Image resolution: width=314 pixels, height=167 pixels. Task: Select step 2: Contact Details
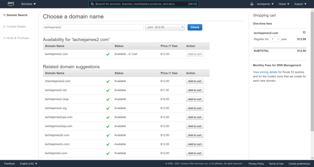[x=14, y=26]
